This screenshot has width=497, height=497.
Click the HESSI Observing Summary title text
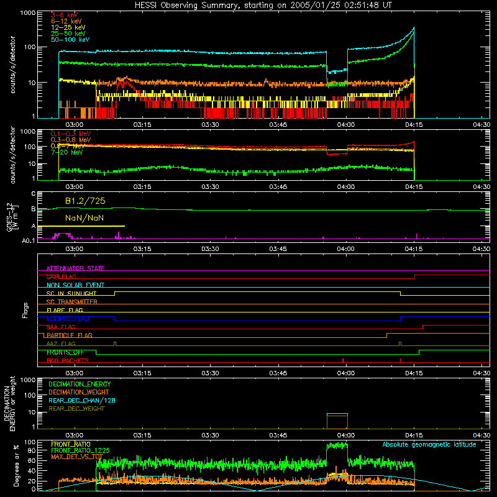[x=263, y=6]
